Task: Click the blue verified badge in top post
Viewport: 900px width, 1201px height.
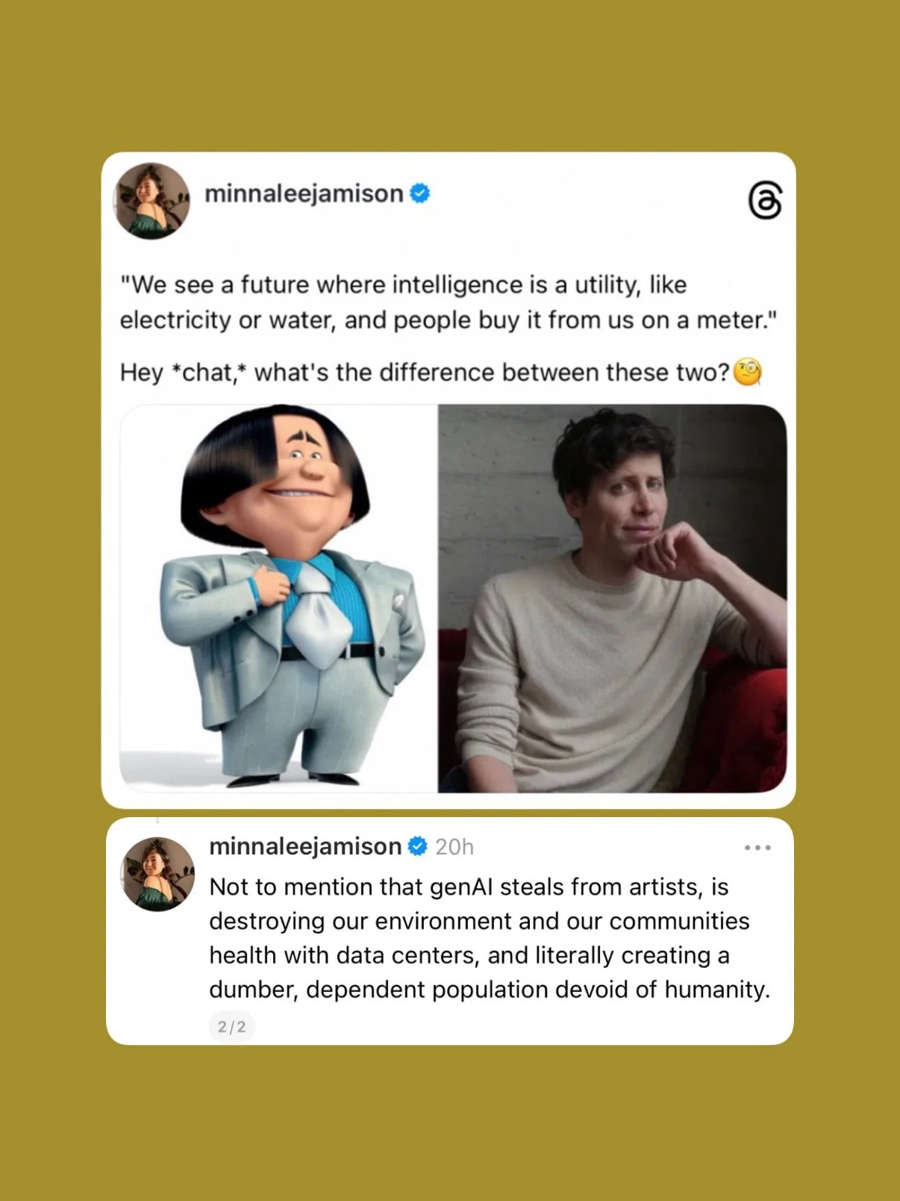Action: 420,193
